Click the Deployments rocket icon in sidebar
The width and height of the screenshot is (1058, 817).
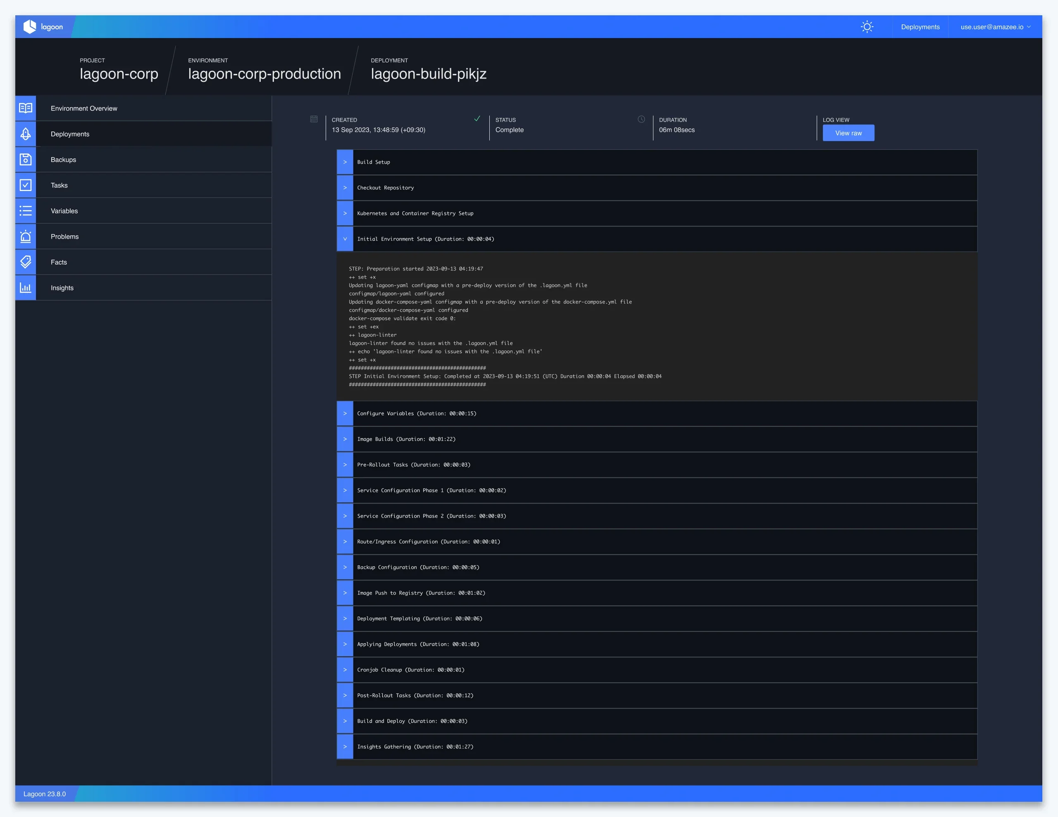26,134
